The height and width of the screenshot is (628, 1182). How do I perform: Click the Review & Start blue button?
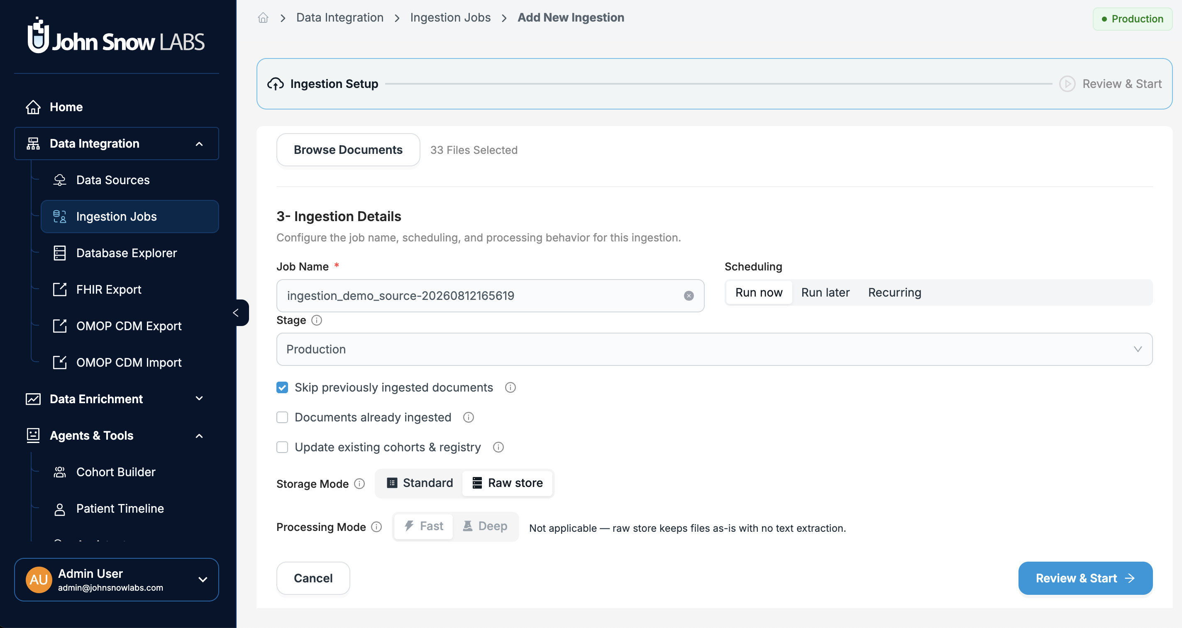(x=1085, y=579)
